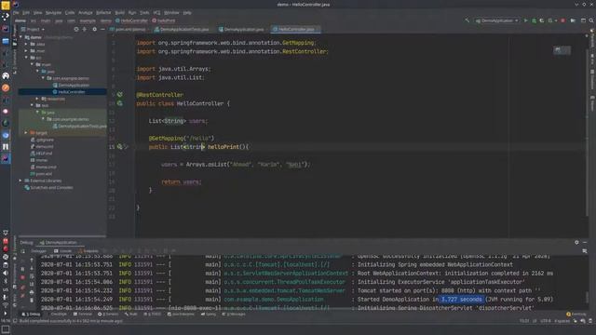Hide the Project panel with minus icon

point(102,29)
